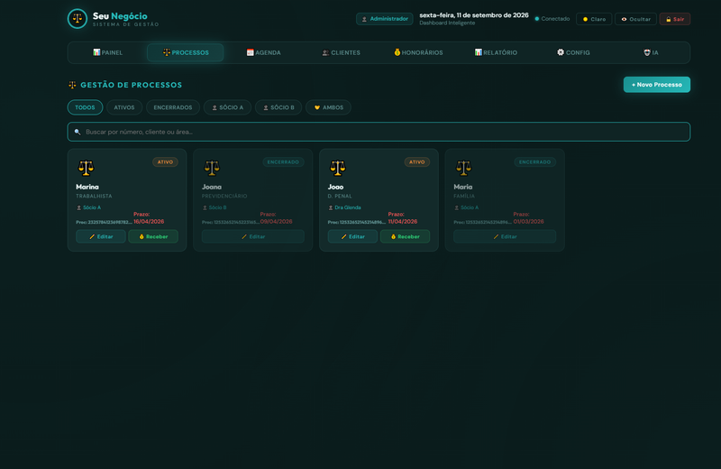This screenshot has width=721, height=469.
Task: Click the Sair logout button
Action: (674, 19)
